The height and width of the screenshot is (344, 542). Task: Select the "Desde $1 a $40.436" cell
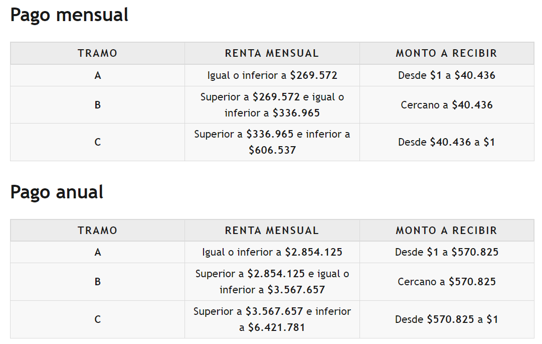tap(446, 75)
